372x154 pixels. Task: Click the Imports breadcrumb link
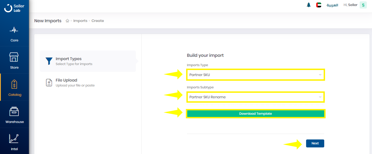click(80, 21)
